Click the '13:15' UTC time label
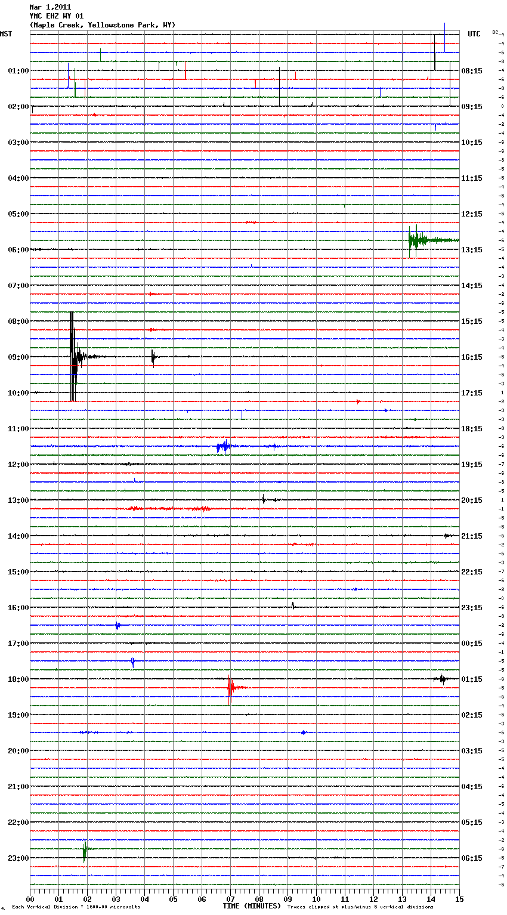Viewport: 507px width, 915px height. tap(472, 249)
